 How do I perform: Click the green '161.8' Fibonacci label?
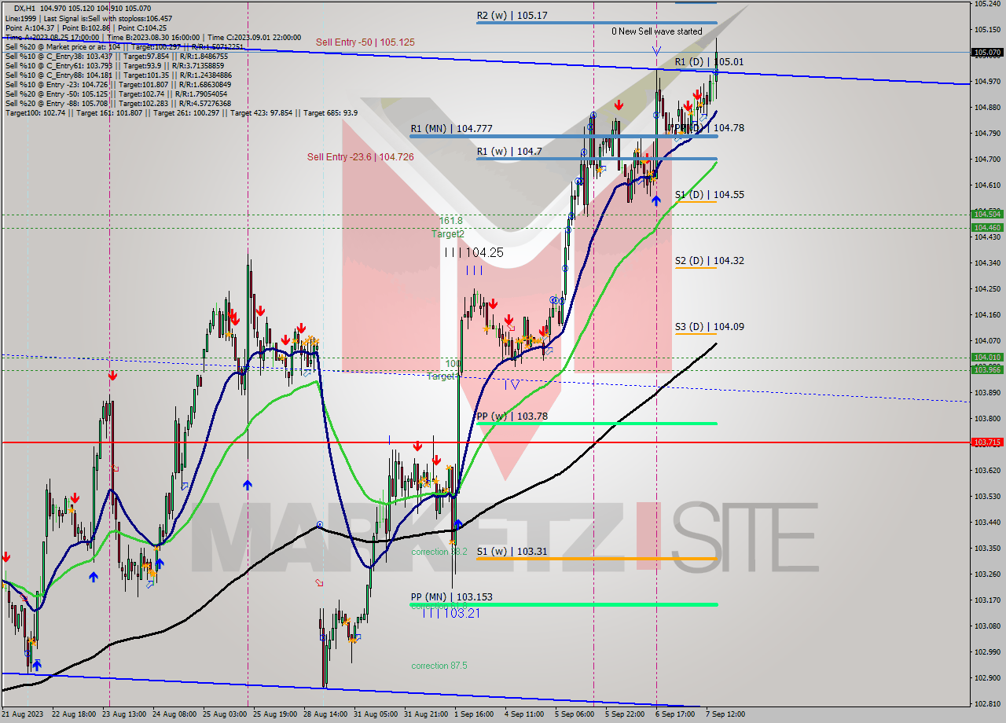pyautogui.click(x=450, y=222)
